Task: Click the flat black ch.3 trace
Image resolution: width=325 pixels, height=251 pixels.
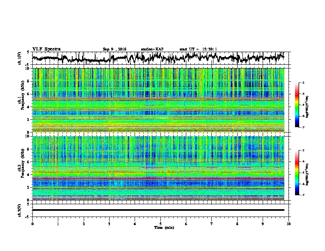Action: click(x=158, y=210)
